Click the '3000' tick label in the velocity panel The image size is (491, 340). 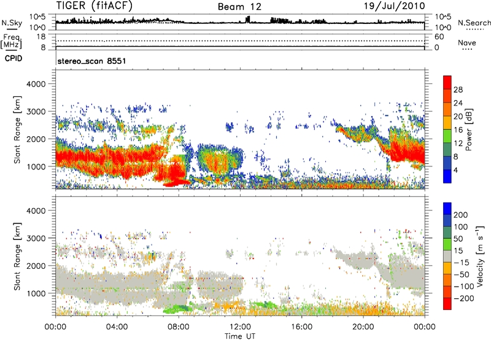click(x=36, y=238)
